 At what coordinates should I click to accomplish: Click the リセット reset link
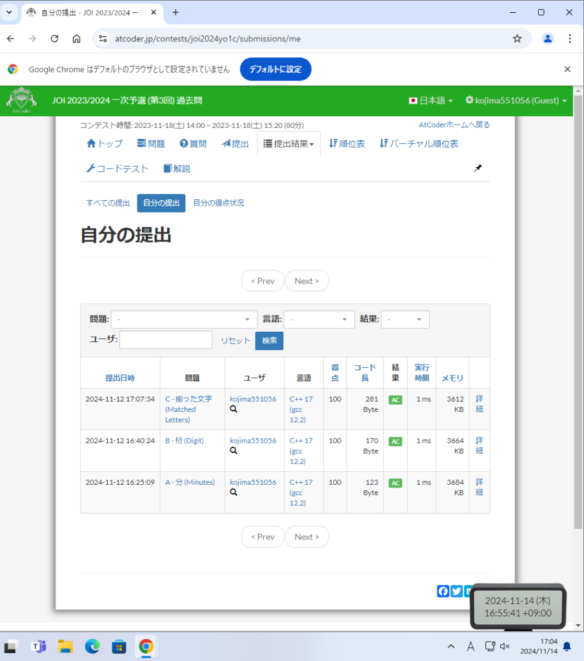236,341
